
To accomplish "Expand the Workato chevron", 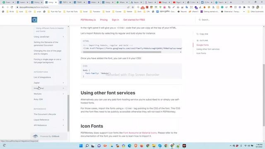I will click(63, 94).
